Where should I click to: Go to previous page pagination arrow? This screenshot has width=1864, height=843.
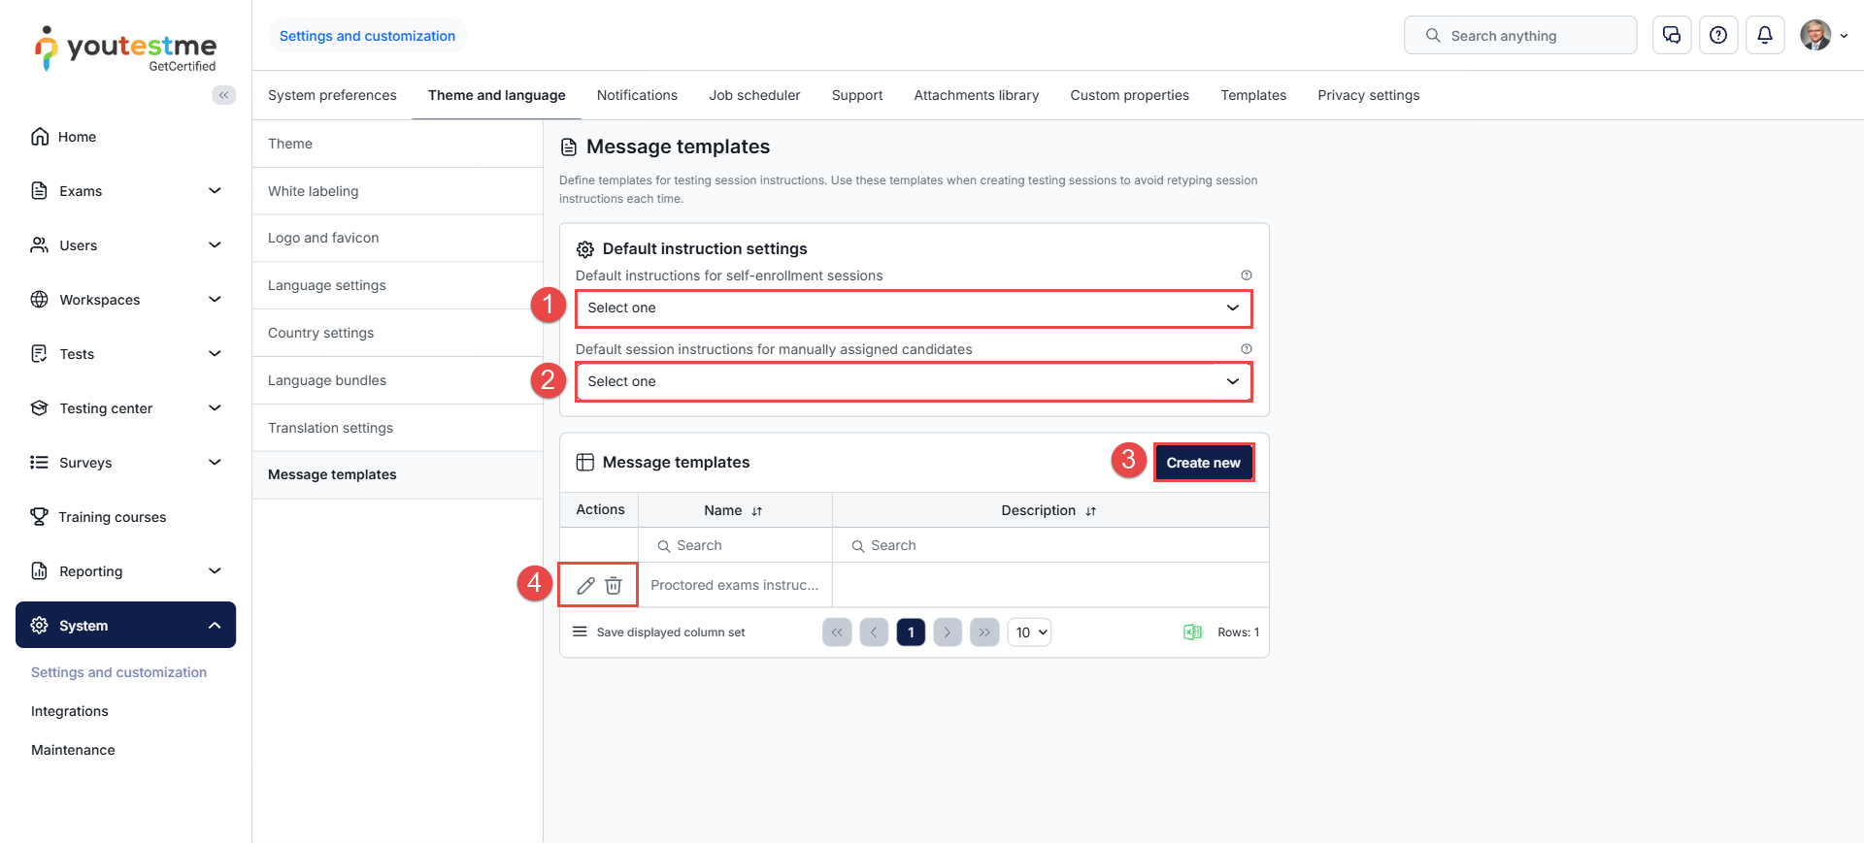coord(874,632)
